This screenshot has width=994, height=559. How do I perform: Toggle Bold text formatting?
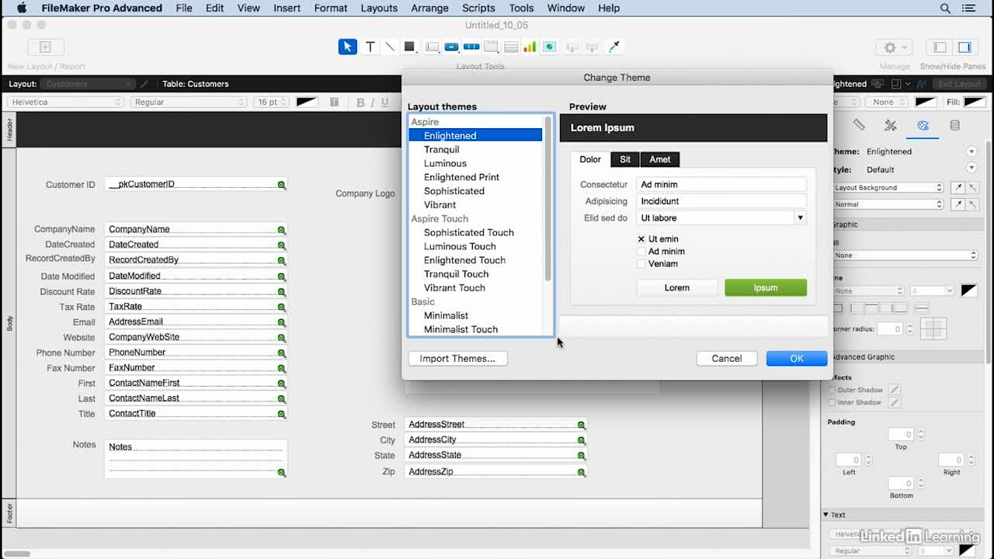pos(360,102)
